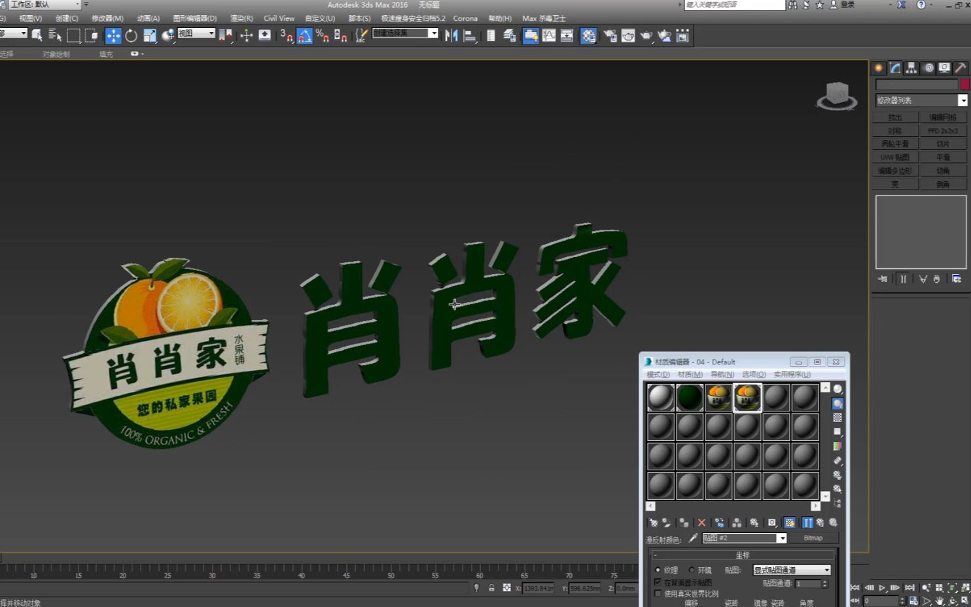Toggle 3D Snaps in main toolbar

coord(287,36)
